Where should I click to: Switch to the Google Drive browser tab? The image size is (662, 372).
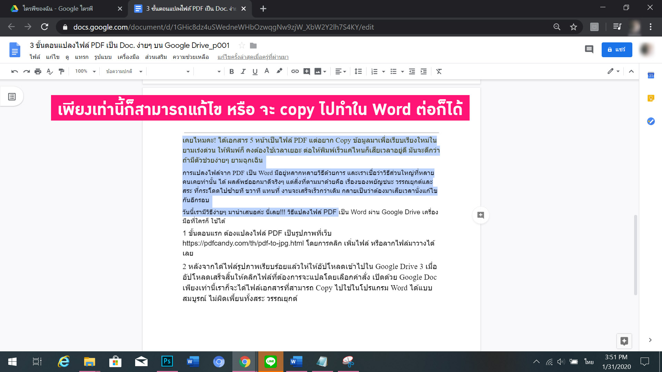pos(58,9)
